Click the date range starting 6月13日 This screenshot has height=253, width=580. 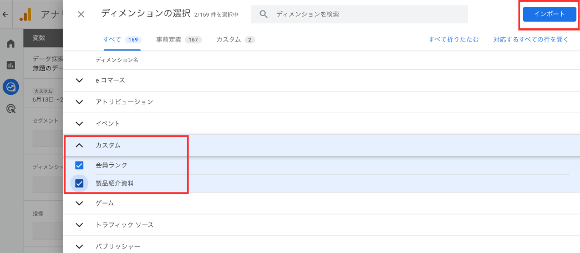point(48,99)
